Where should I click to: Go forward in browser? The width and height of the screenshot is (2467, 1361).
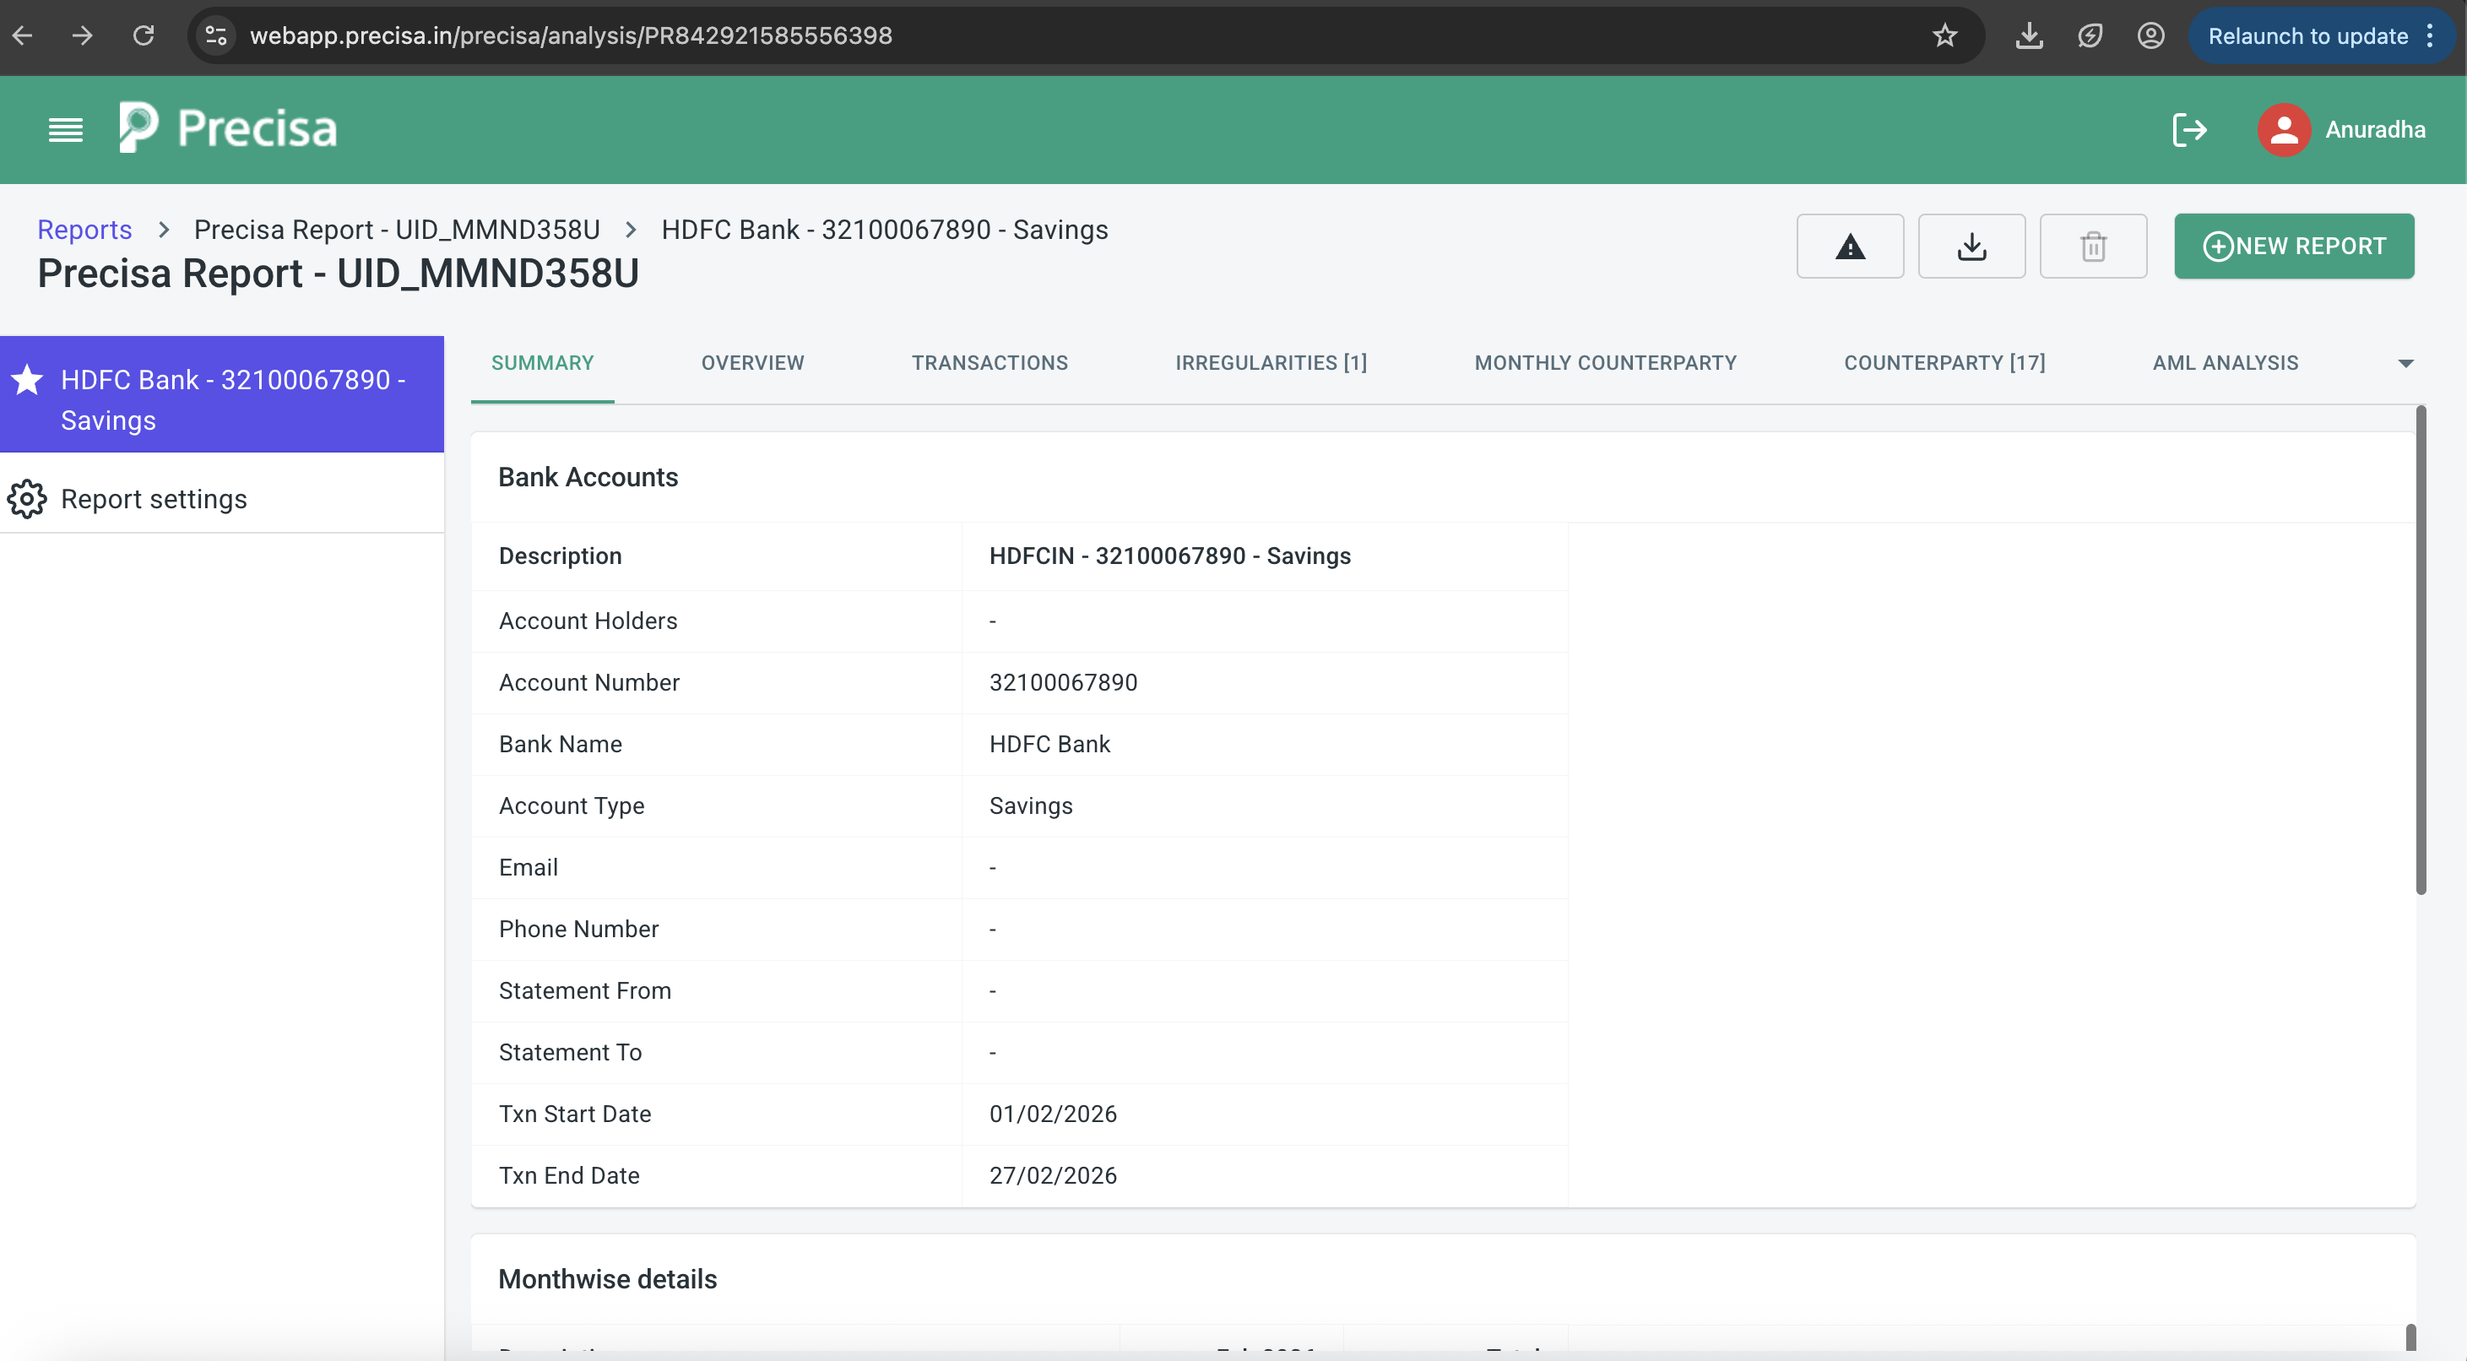pos(83,35)
